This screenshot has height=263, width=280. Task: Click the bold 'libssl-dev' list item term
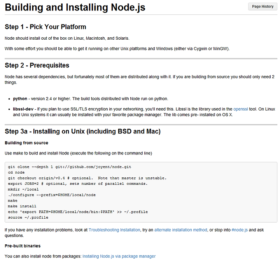(23, 109)
